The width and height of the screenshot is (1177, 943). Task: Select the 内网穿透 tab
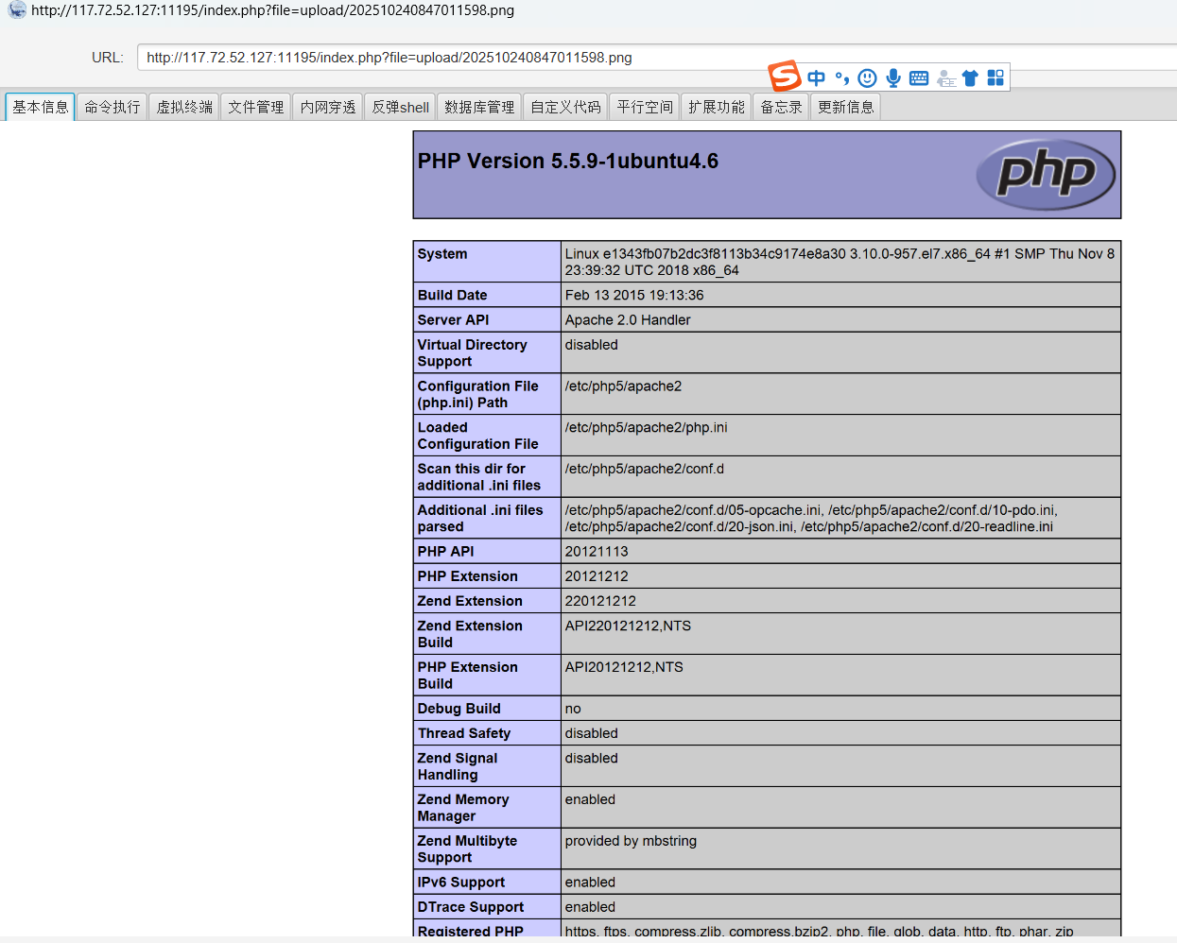coord(328,107)
